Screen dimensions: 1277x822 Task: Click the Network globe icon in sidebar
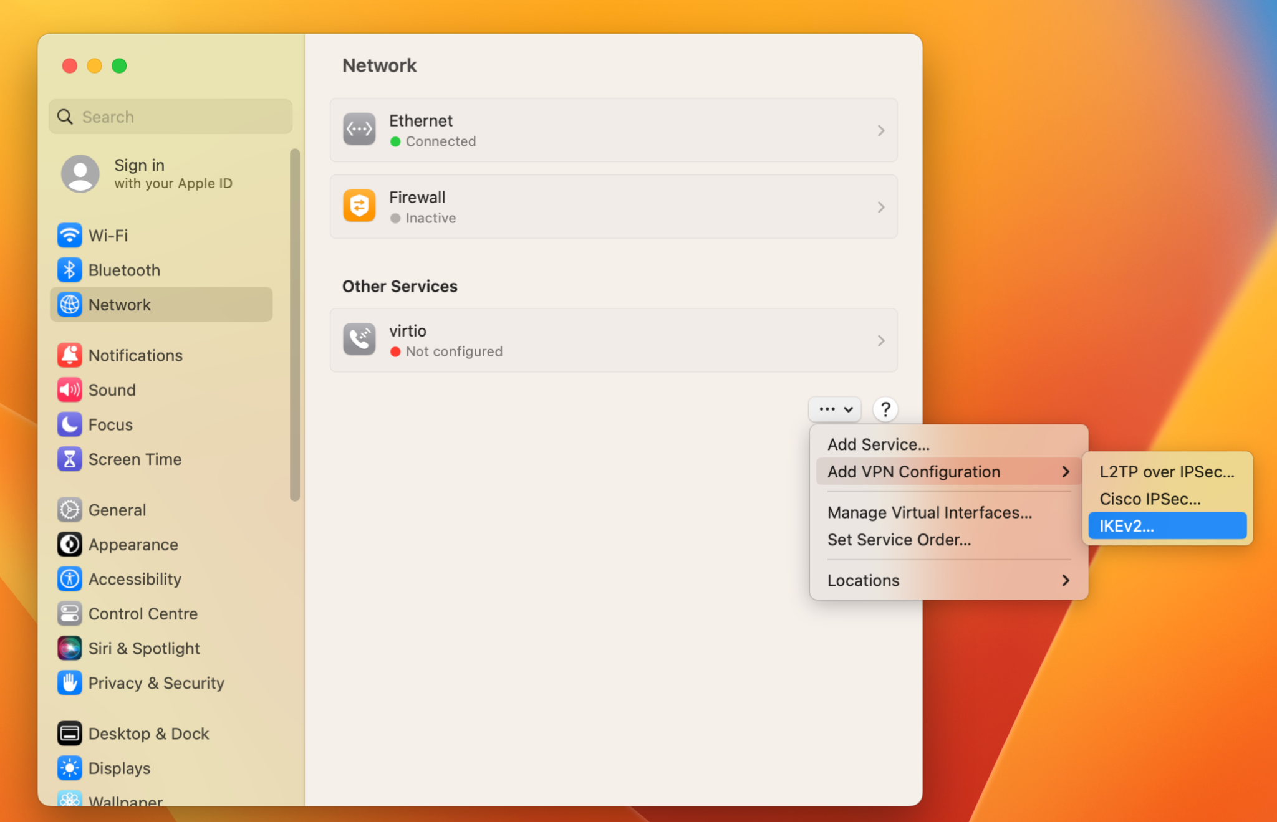click(69, 305)
